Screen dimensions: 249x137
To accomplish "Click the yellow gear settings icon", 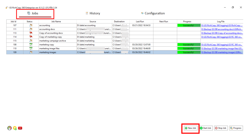I will click(x=15, y=128).
